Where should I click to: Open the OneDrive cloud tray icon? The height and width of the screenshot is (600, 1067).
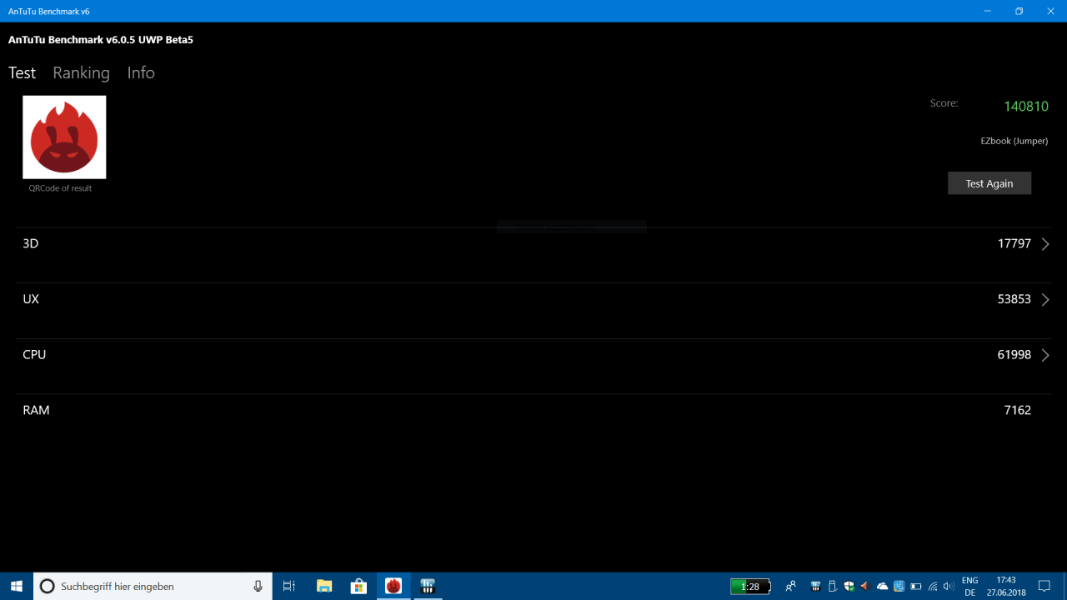[x=882, y=587]
